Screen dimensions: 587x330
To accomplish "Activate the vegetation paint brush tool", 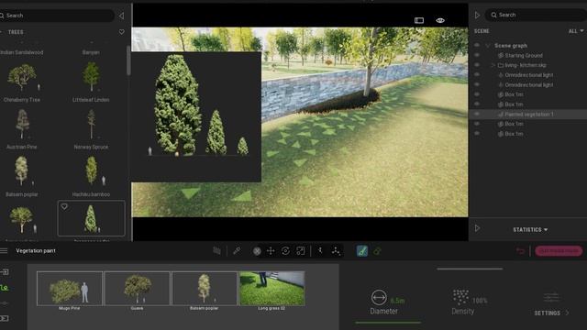I will [x=362, y=251].
